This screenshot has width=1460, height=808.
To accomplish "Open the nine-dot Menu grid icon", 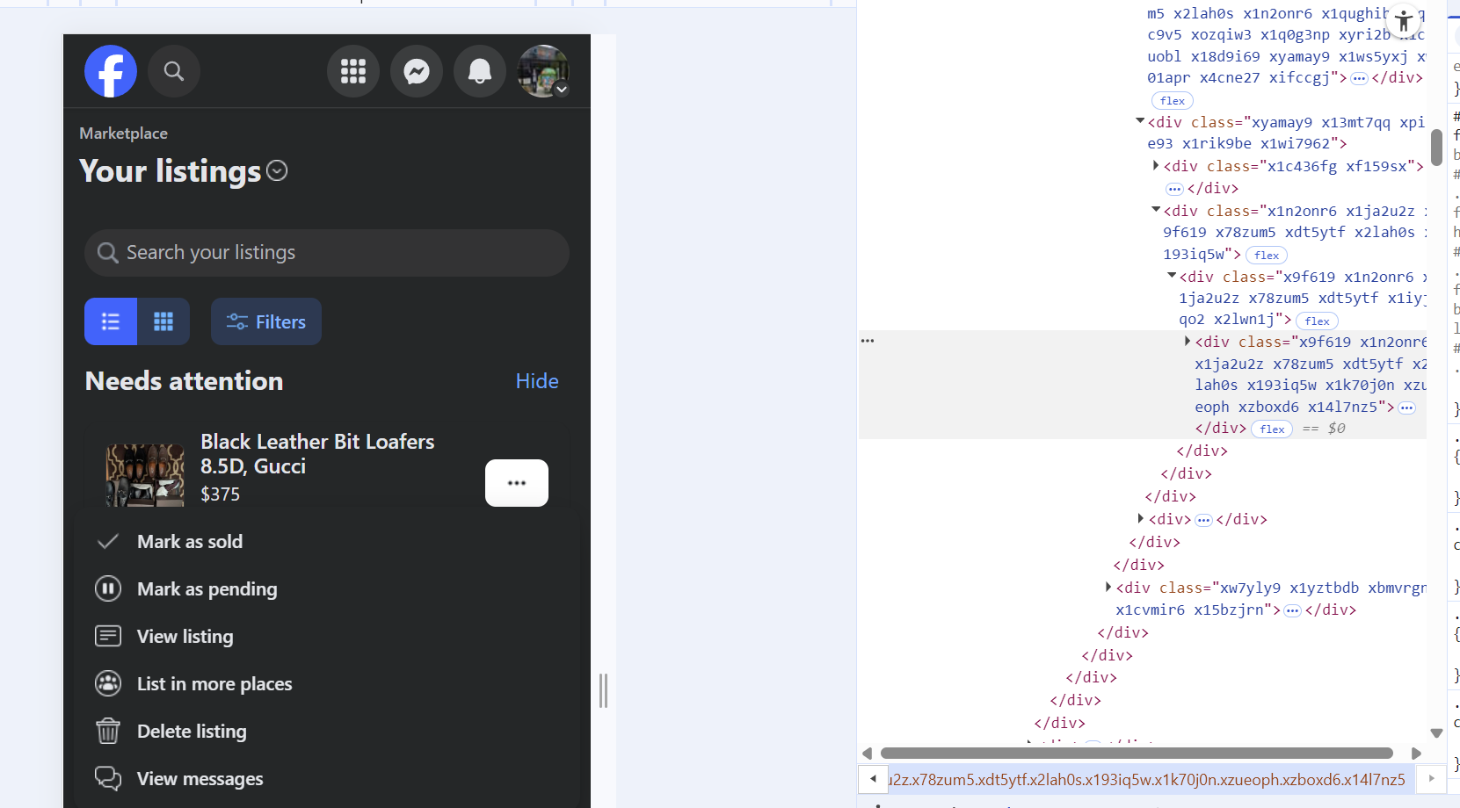I will pyautogui.click(x=353, y=71).
